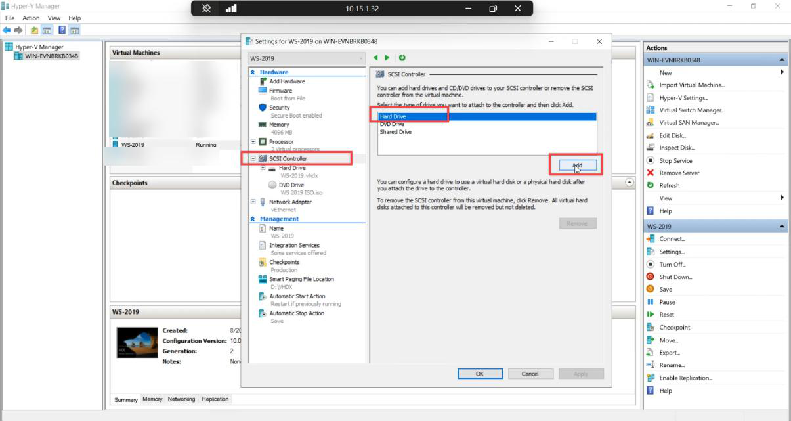791x421 pixels.
Task: Click Enable Replication action
Action: coord(685,378)
